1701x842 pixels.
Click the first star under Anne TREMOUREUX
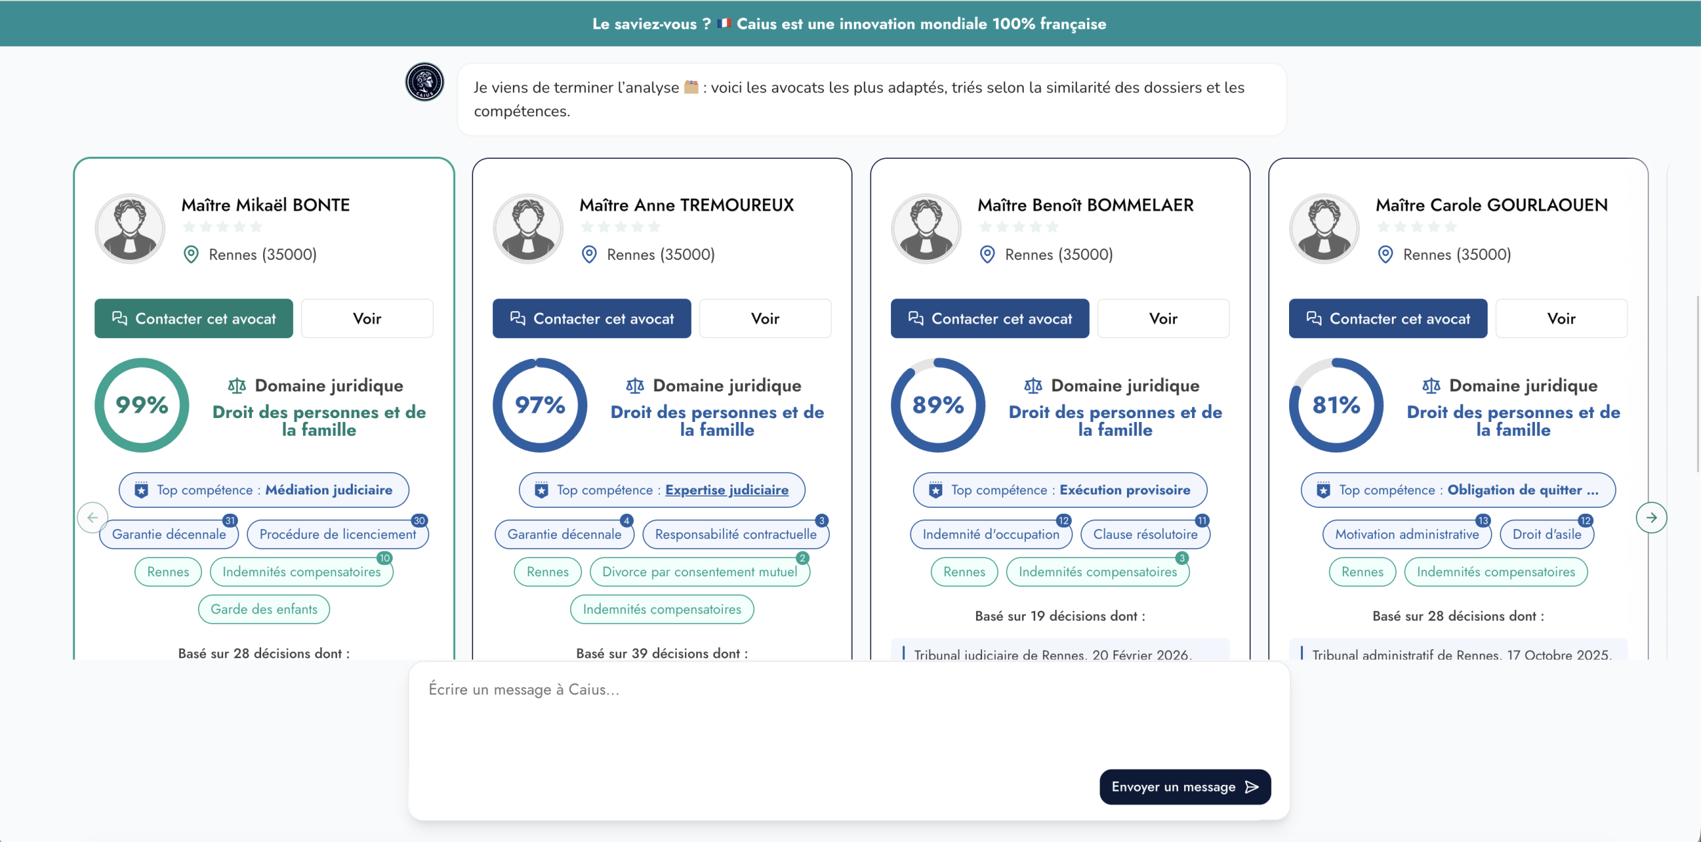(x=587, y=227)
